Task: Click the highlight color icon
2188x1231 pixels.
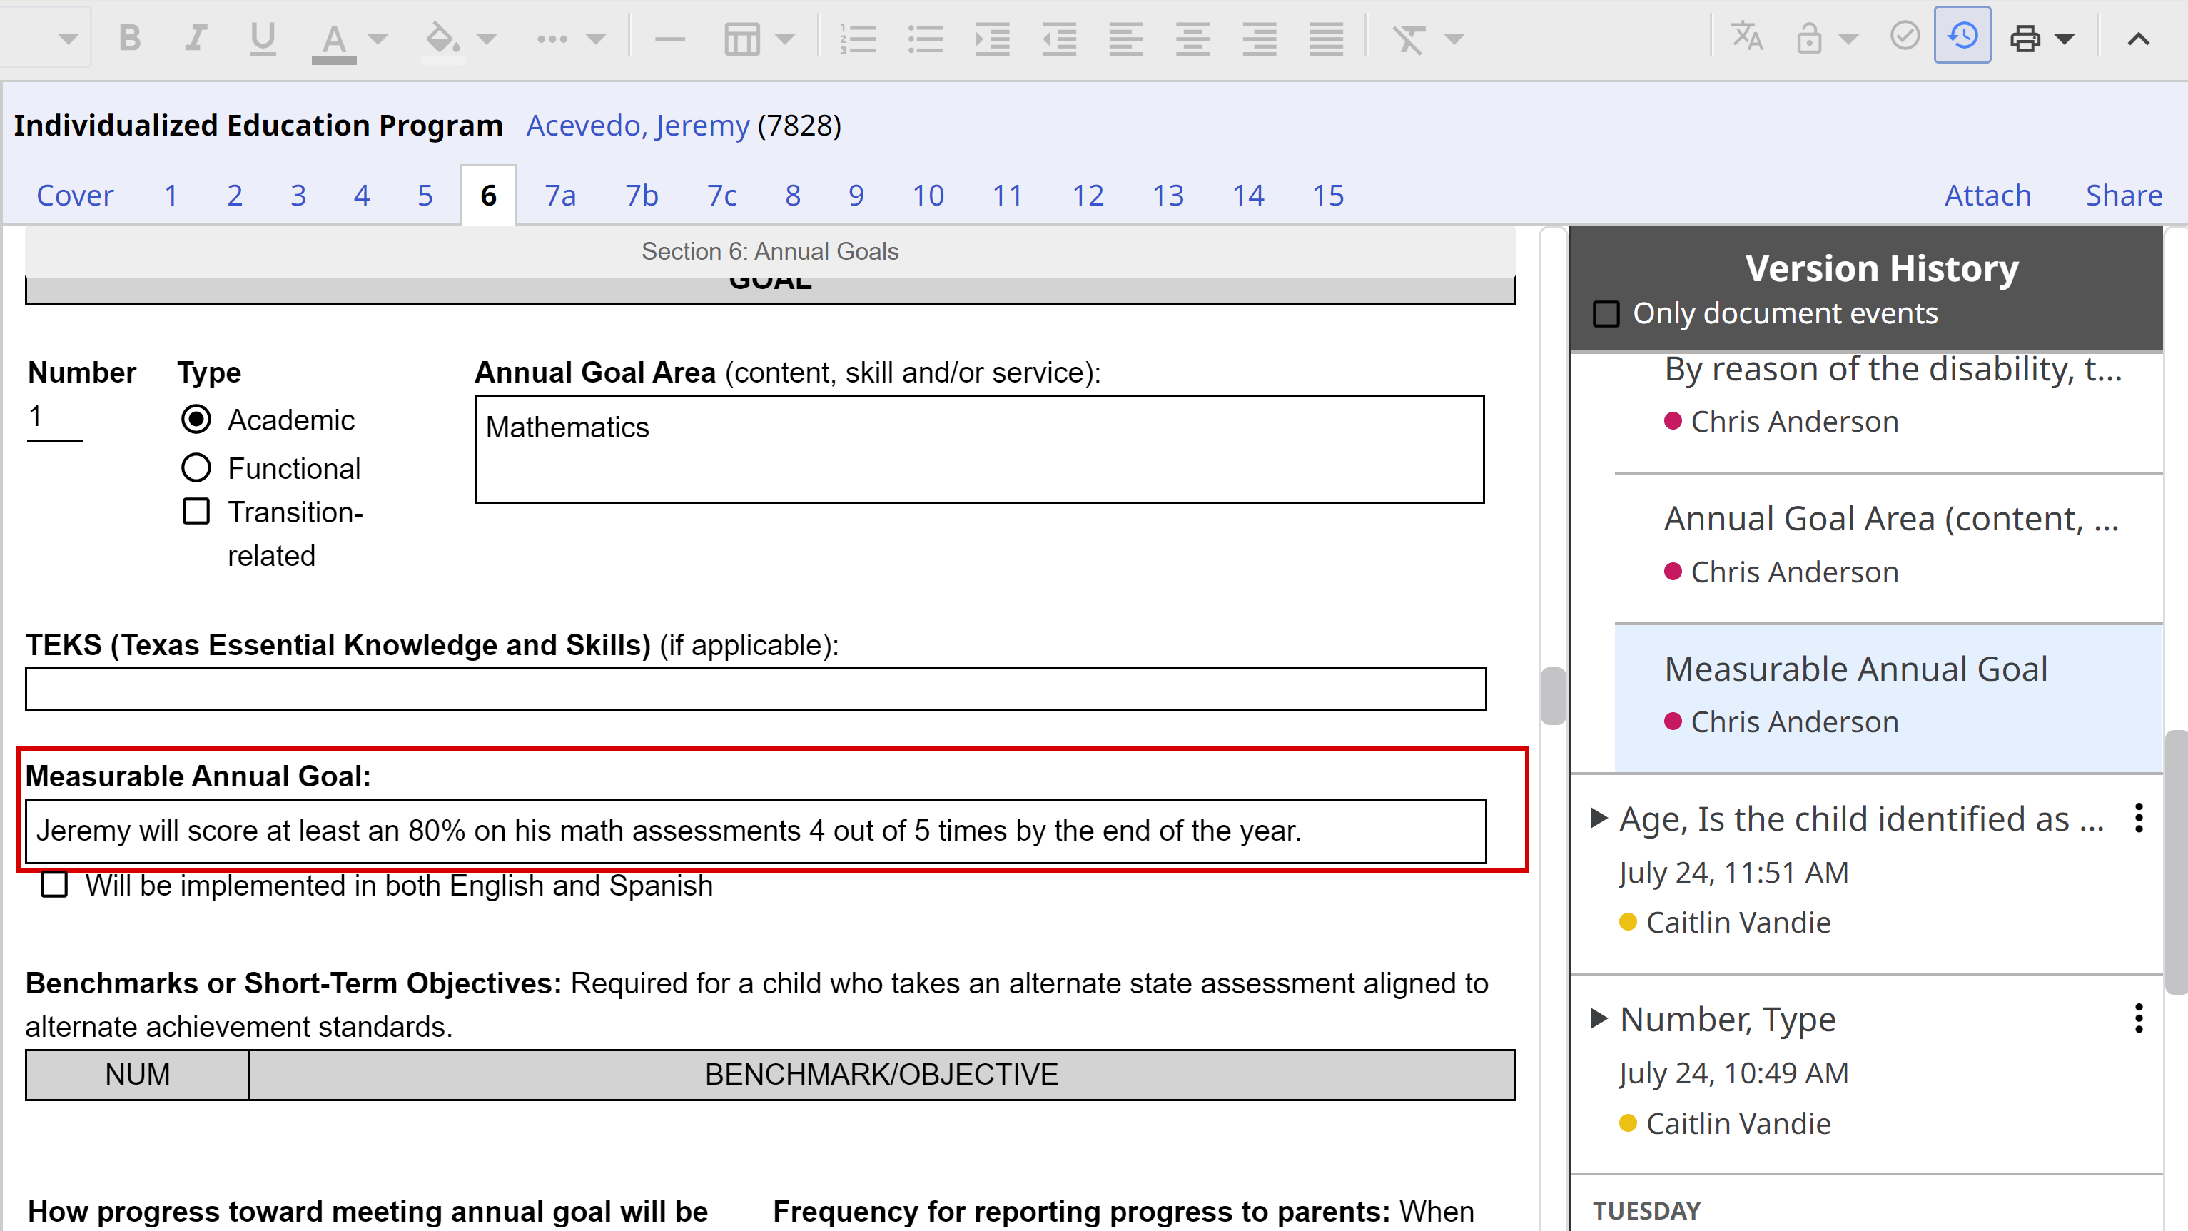Action: 435,38
